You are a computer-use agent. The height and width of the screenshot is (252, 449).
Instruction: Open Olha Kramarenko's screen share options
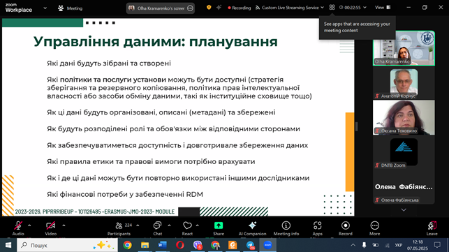click(190, 8)
